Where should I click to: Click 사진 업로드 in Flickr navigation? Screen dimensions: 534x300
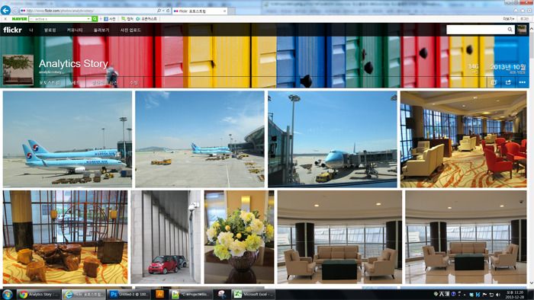[130, 30]
